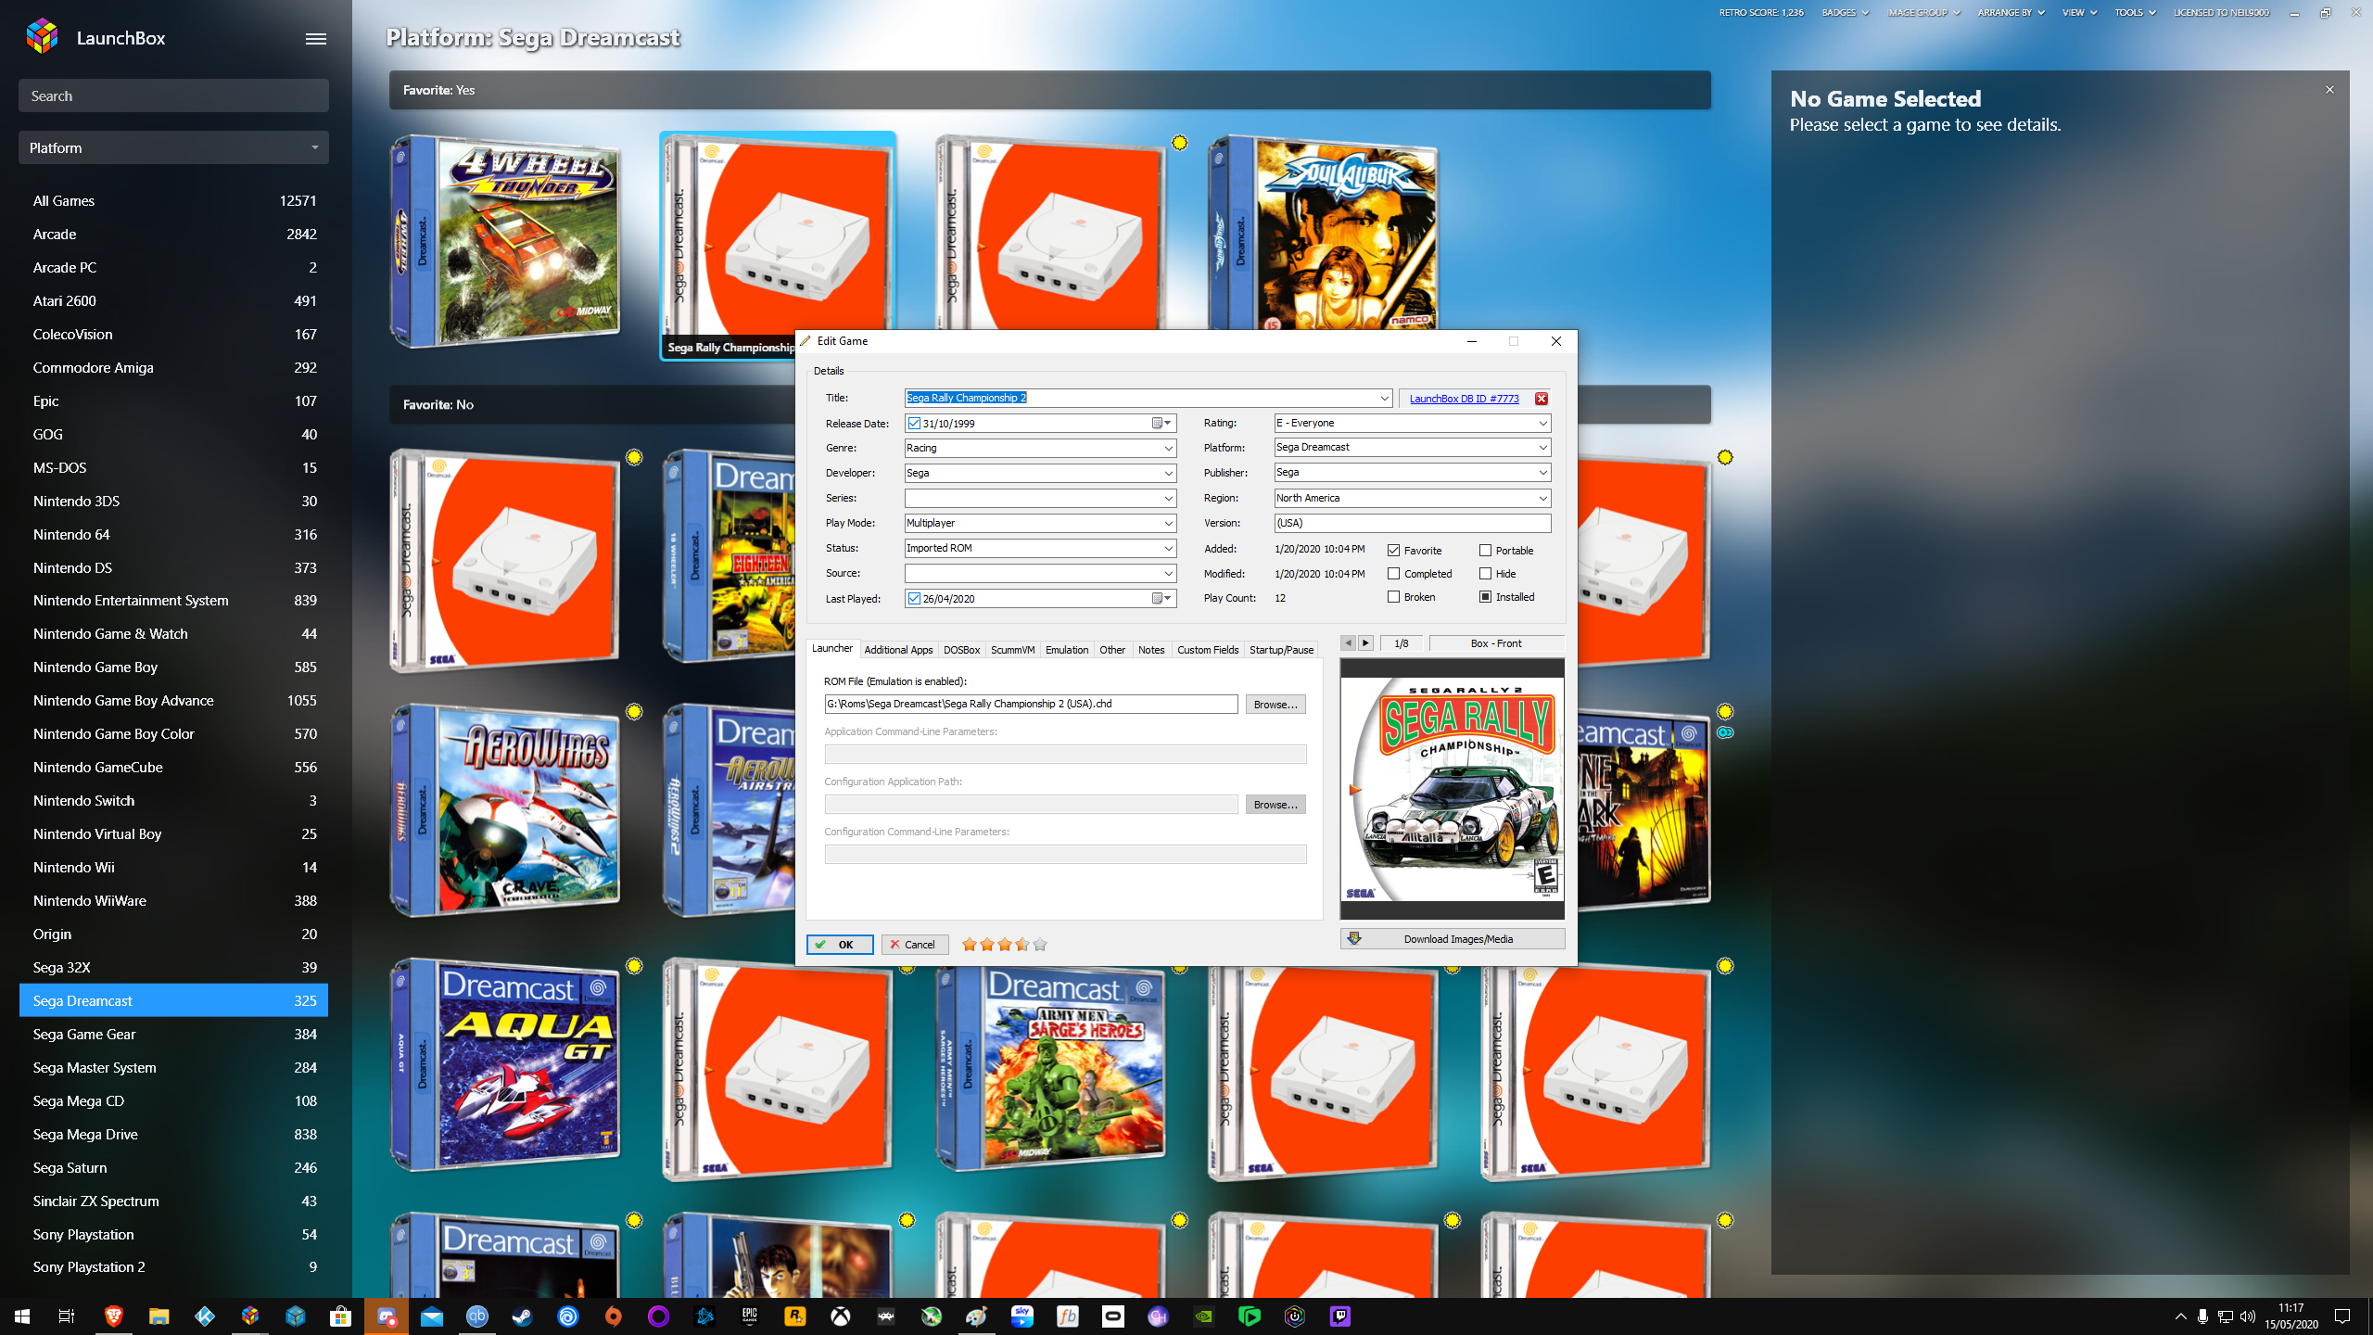Close the No Game Selected details panel
This screenshot has width=2373, height=1335.
click(x=2329, y=90)
